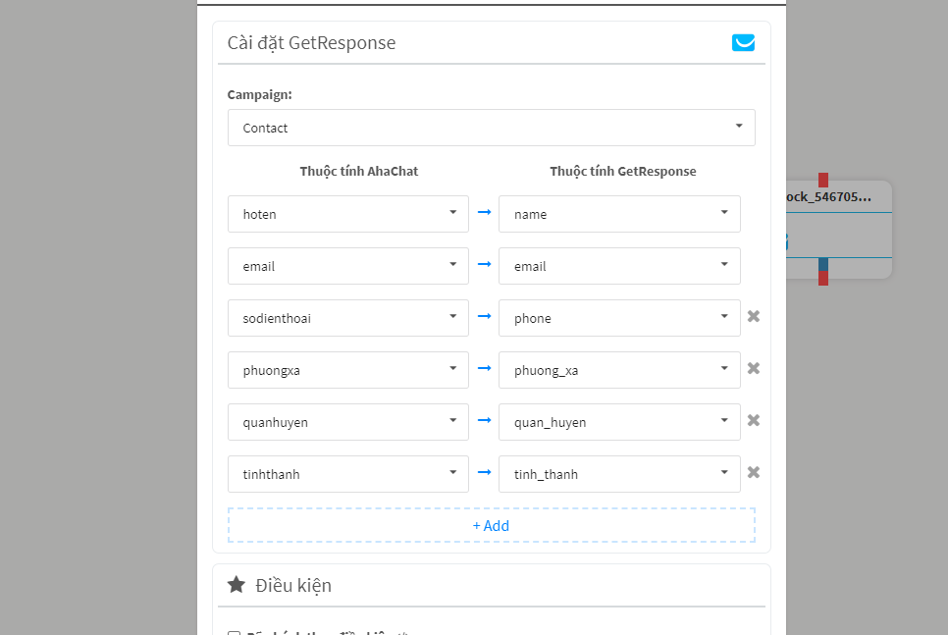Screen dimensions: 948x635
Task: Click the Thuộc tính AhaChat column header
Action: pos(359,171)
